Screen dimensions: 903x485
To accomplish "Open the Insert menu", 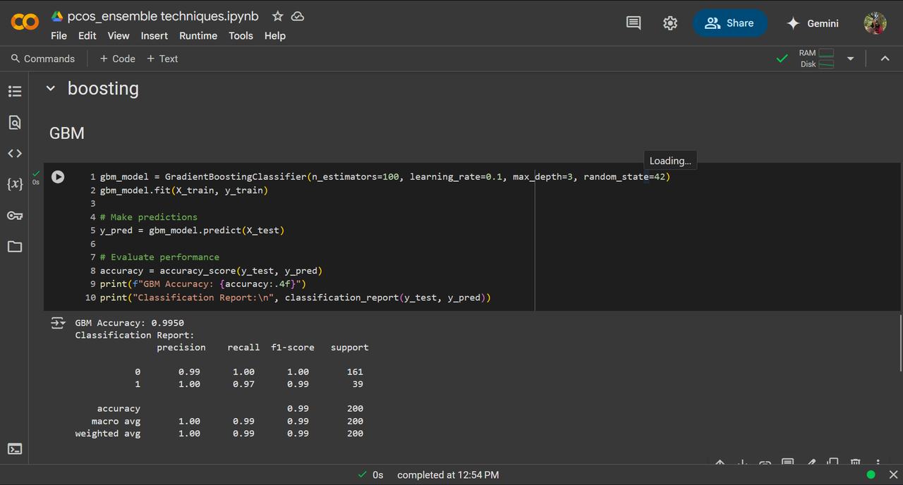I will [x=154, y=36].
